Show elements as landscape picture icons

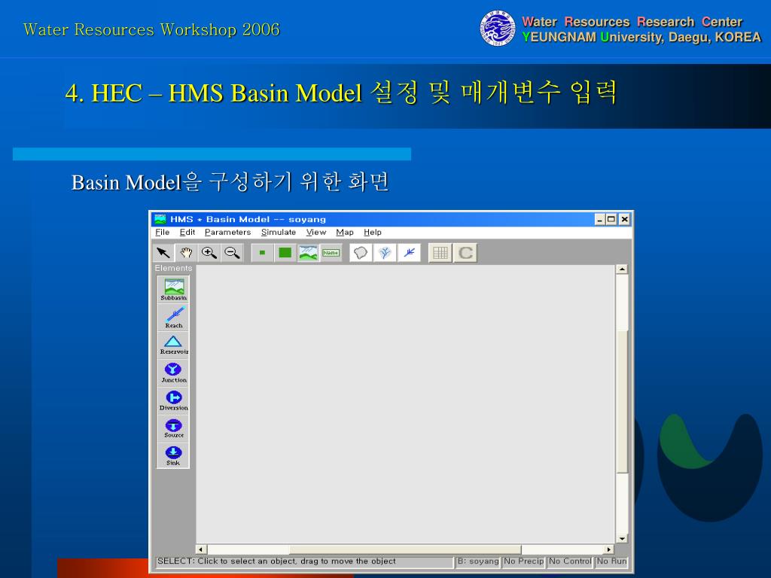308,253
